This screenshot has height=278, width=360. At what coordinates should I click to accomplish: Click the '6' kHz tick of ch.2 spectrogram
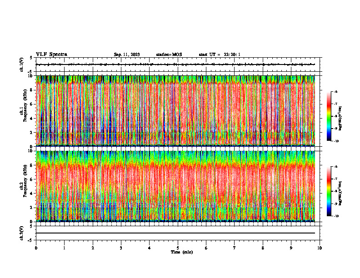pos(32,179)
